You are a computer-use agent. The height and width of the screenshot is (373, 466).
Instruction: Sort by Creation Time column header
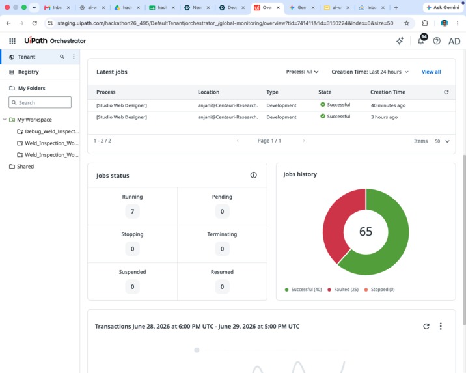point(387,92)
